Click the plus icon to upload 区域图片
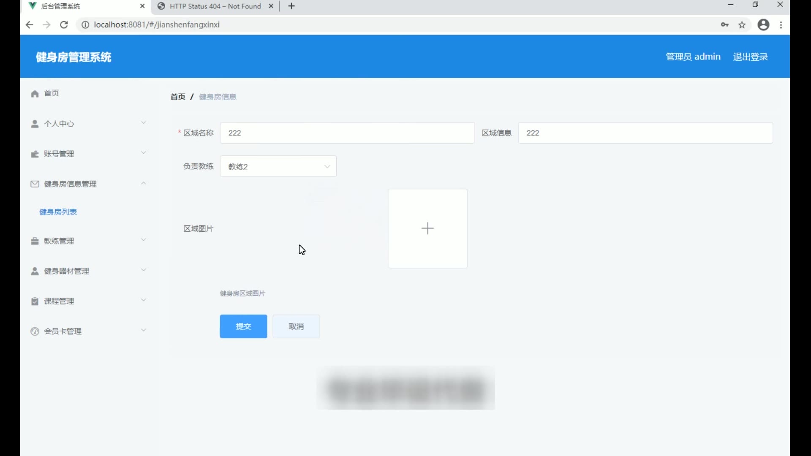The height and width of the screenshot is (456, 811). (427, 228)
